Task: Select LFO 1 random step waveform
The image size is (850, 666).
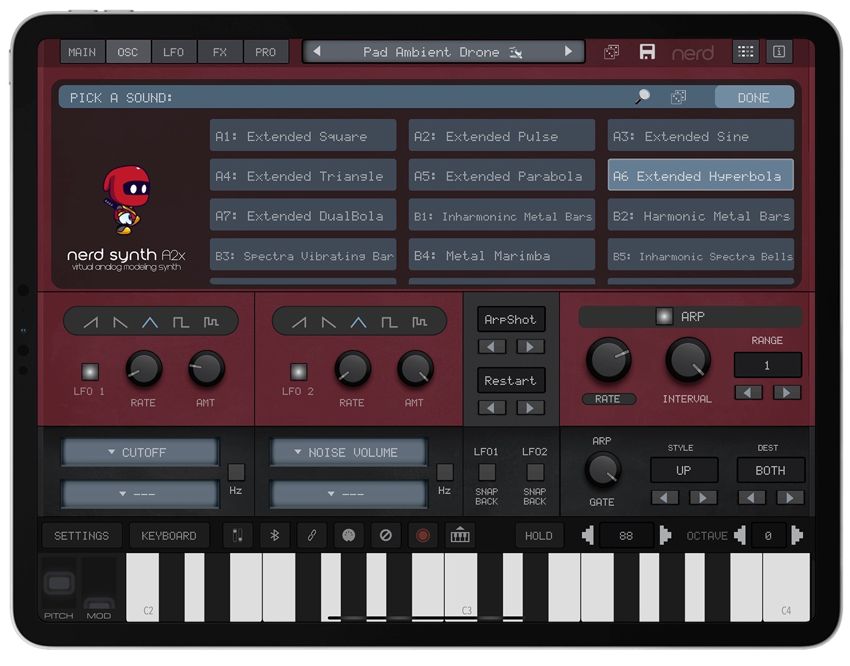Action: (x=211, y=322)
